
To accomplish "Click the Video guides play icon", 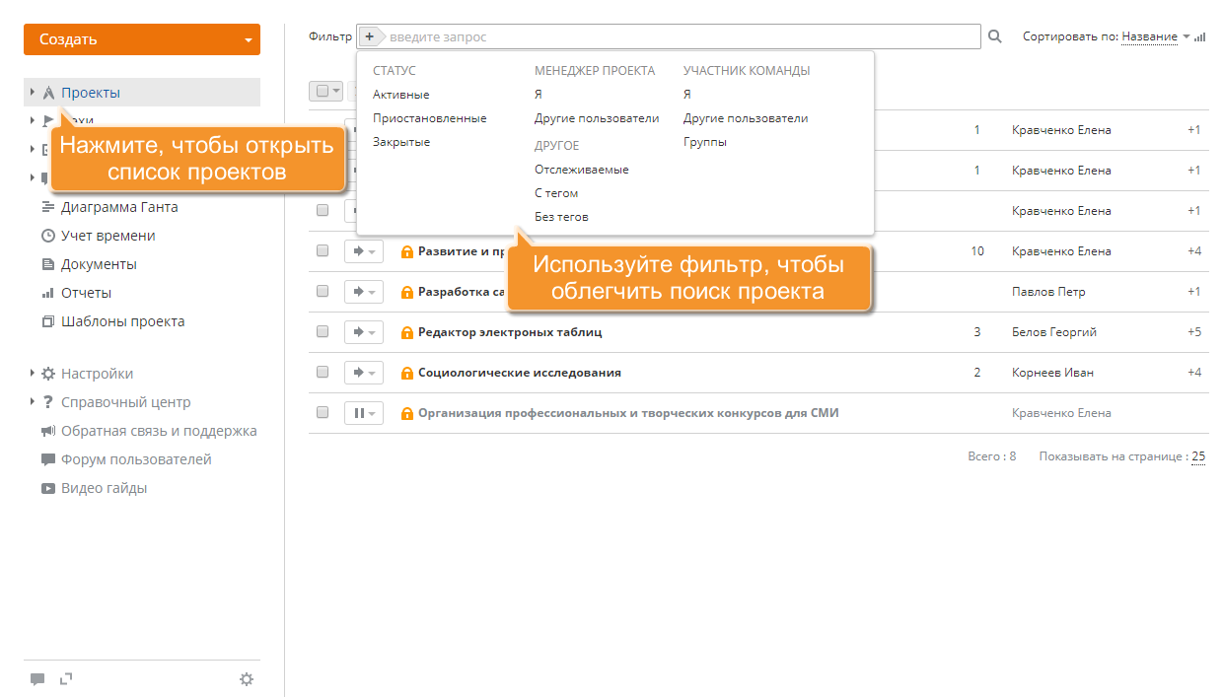I will [x=47, y=488].
